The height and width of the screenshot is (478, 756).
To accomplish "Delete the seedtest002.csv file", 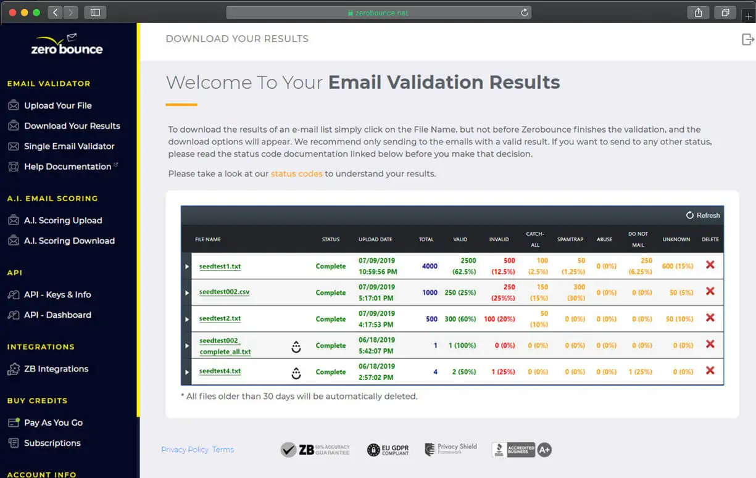I will click(x=710, y=291).
